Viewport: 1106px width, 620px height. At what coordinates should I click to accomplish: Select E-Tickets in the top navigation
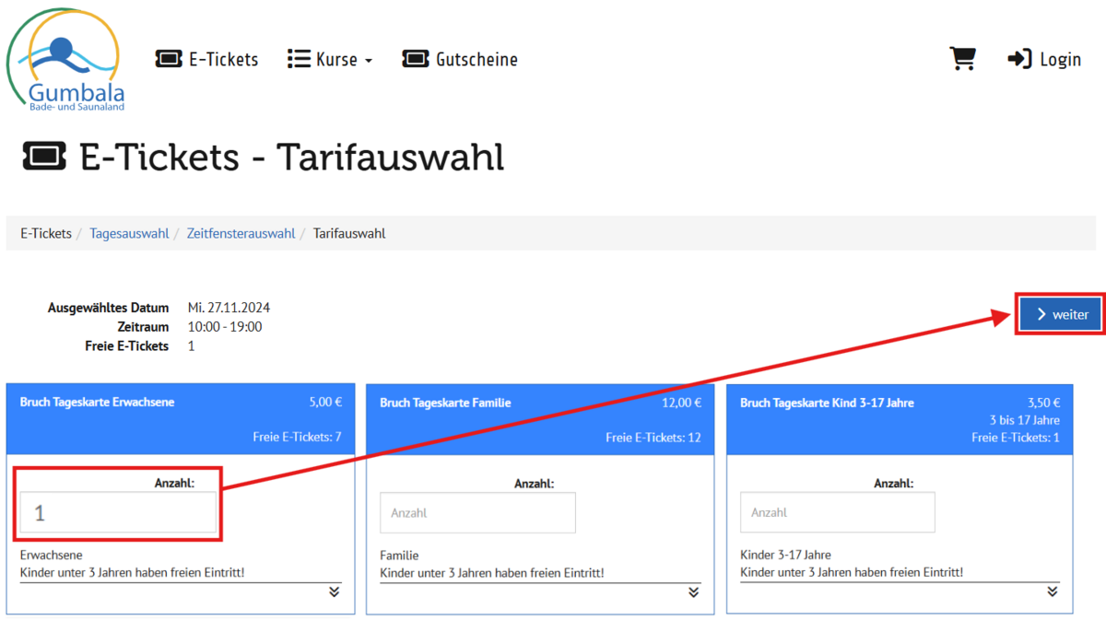pos(223,59)
